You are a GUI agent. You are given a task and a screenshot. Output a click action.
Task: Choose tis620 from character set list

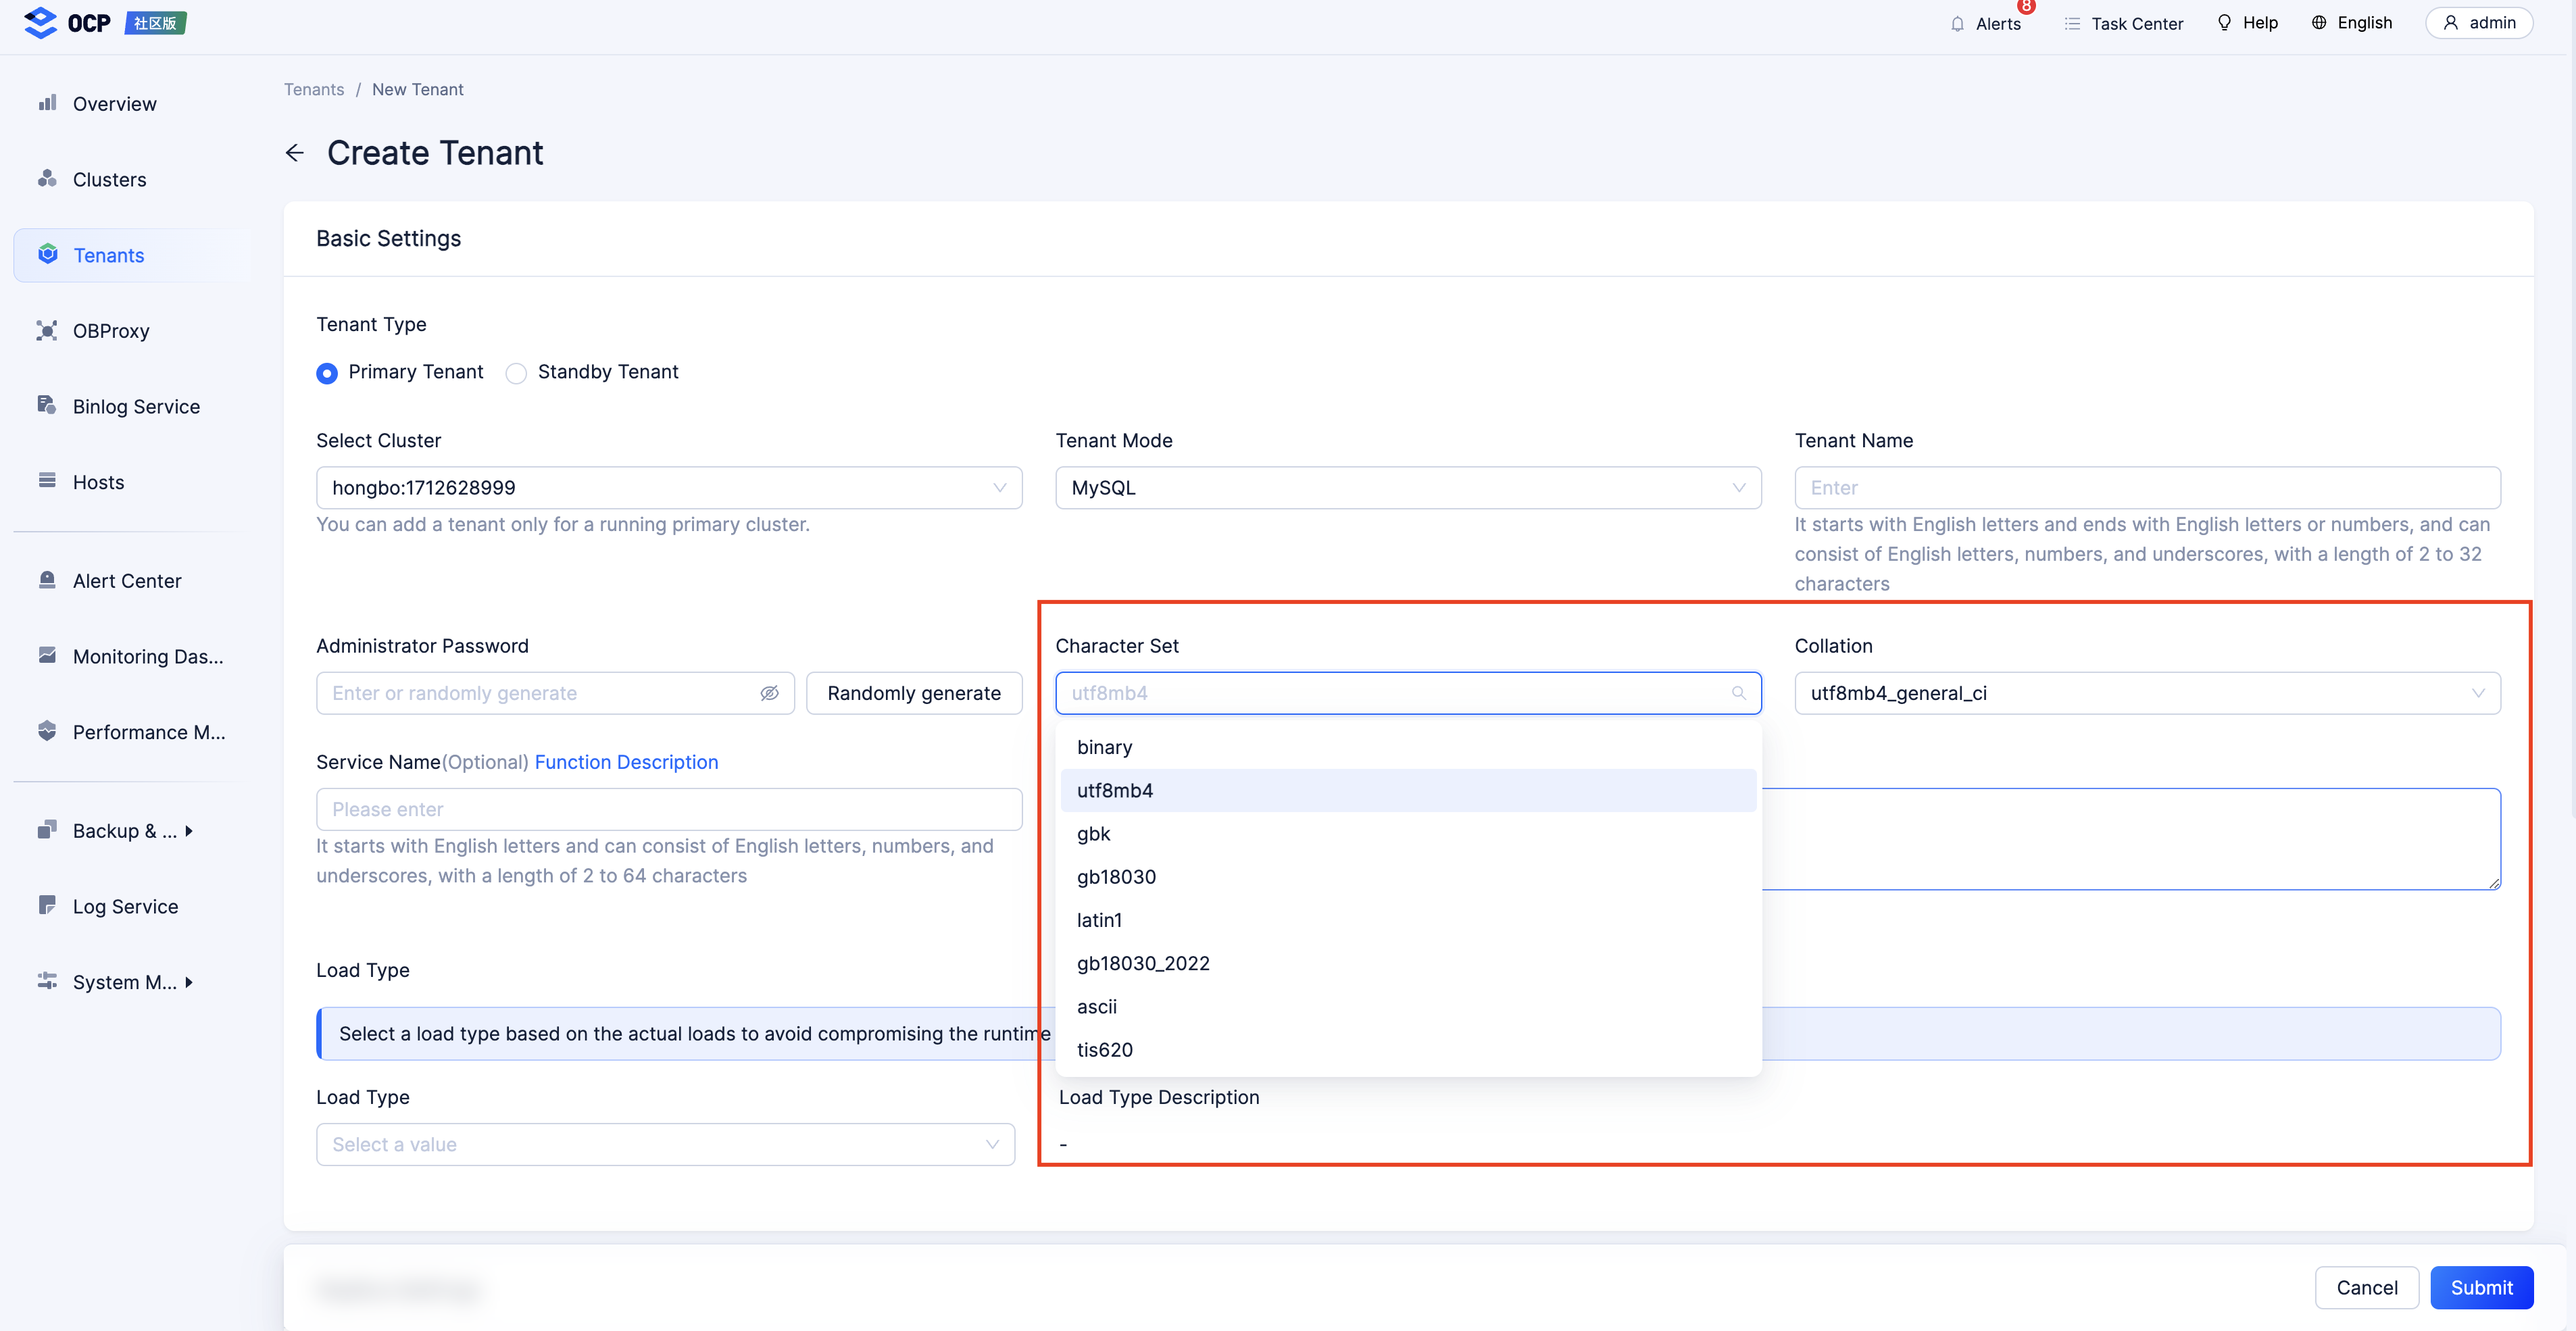pyautogui.click(x=1408, y=1050)
